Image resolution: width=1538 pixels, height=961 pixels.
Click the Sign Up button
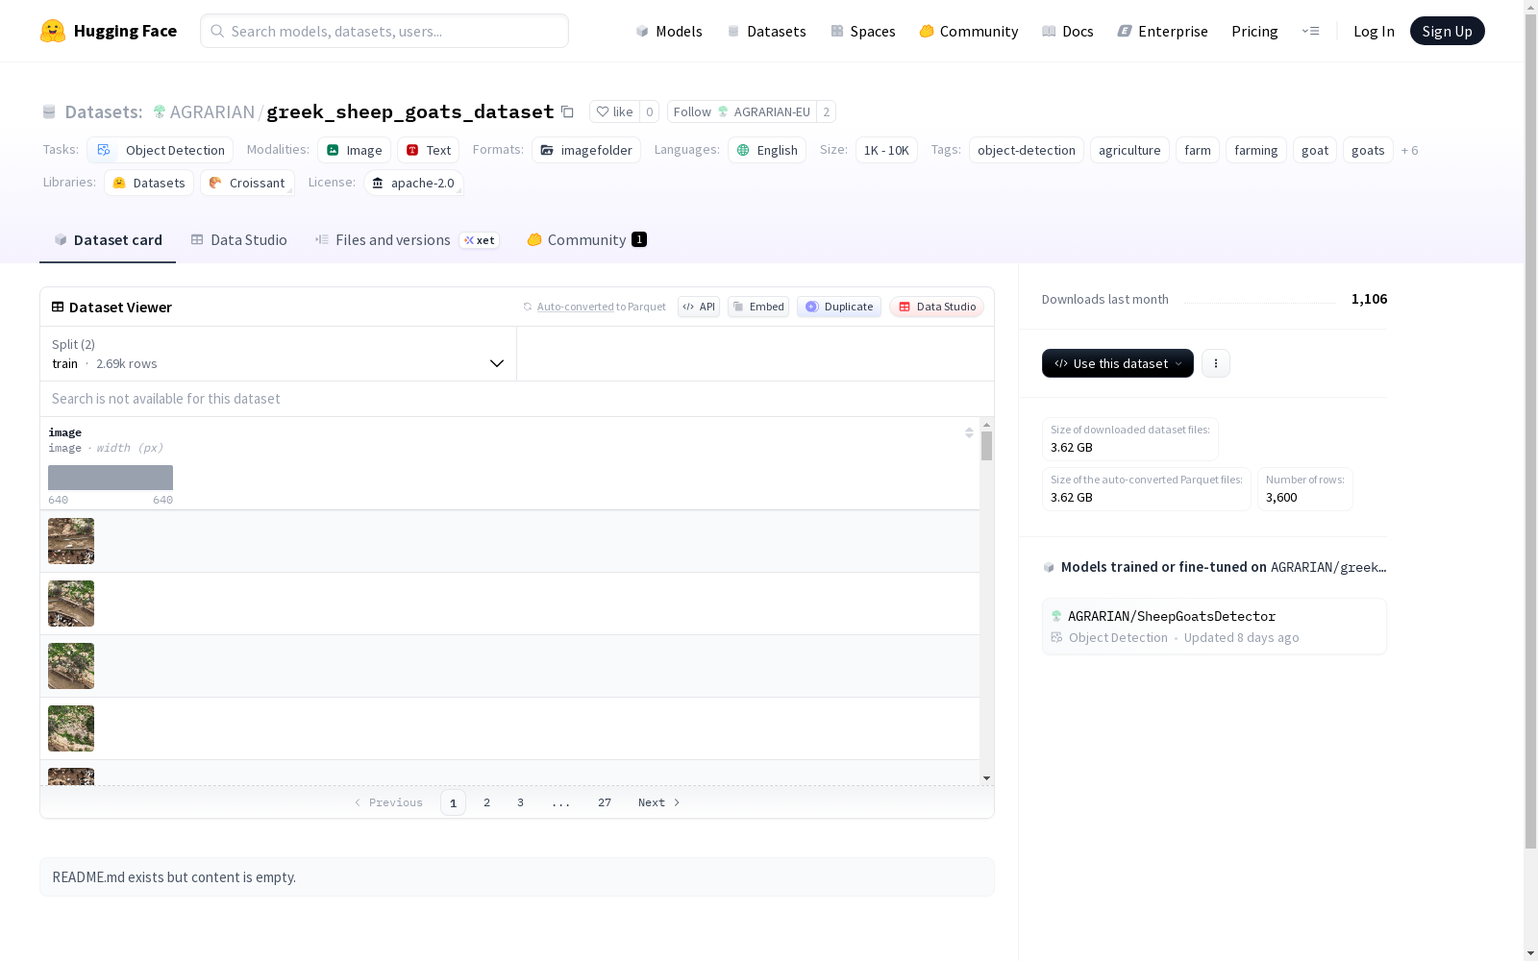click(1447, 31)
